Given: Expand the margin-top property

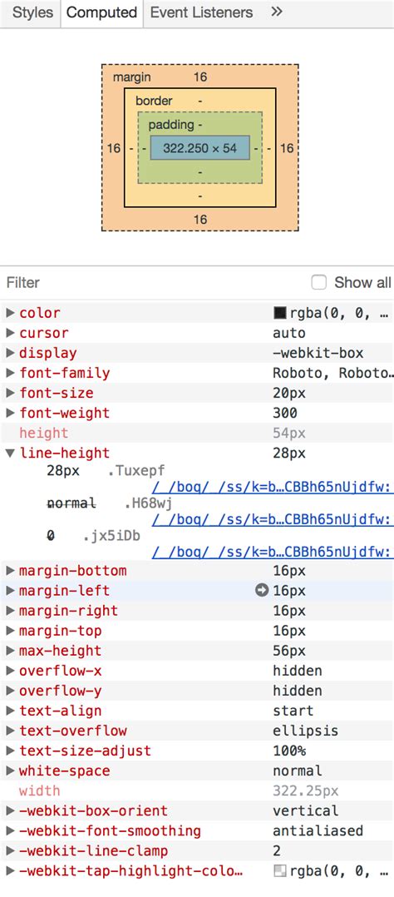Looking at the screenshot, I should 10,631.
